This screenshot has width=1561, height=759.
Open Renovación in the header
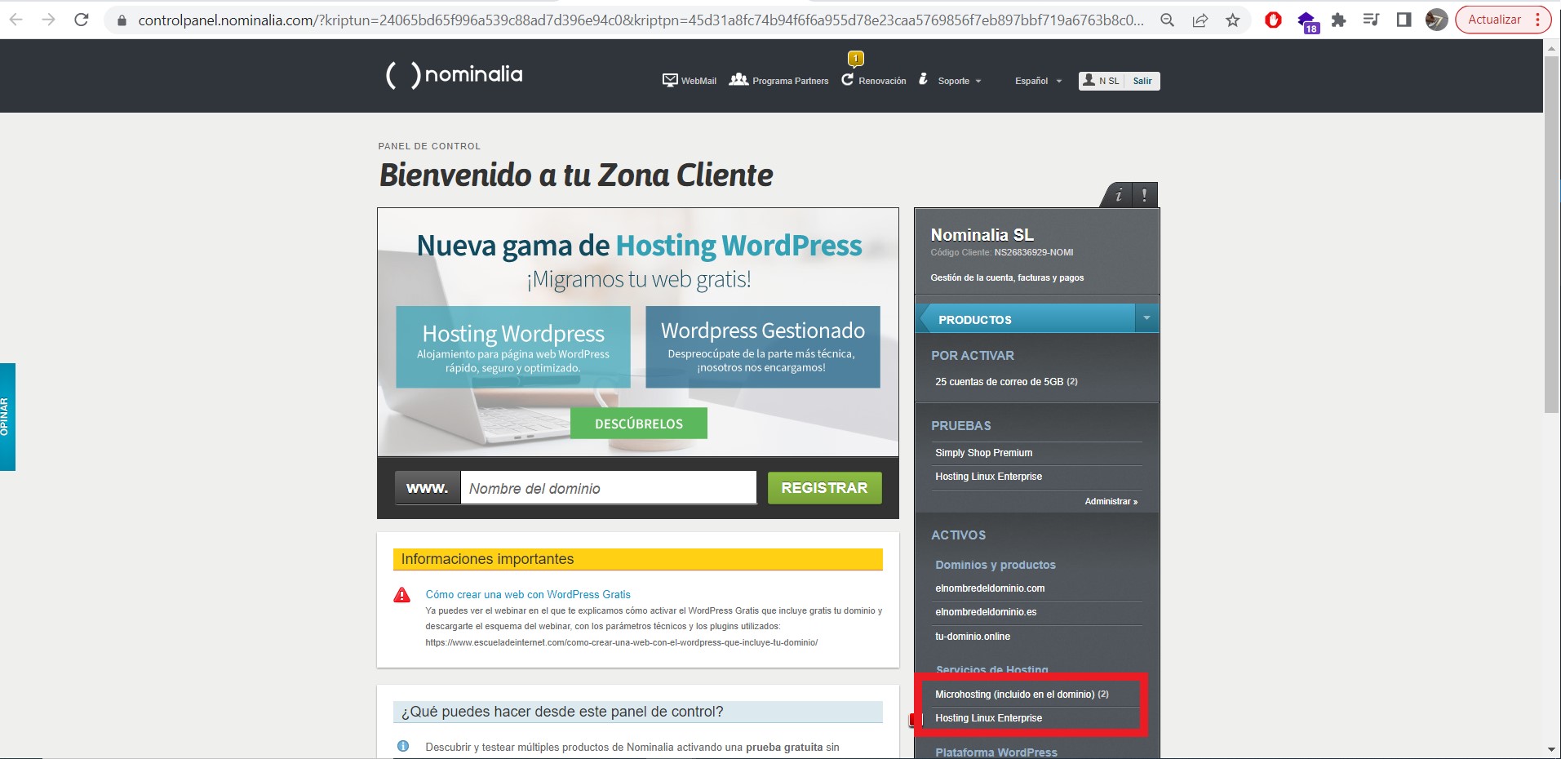click(874, 80)
